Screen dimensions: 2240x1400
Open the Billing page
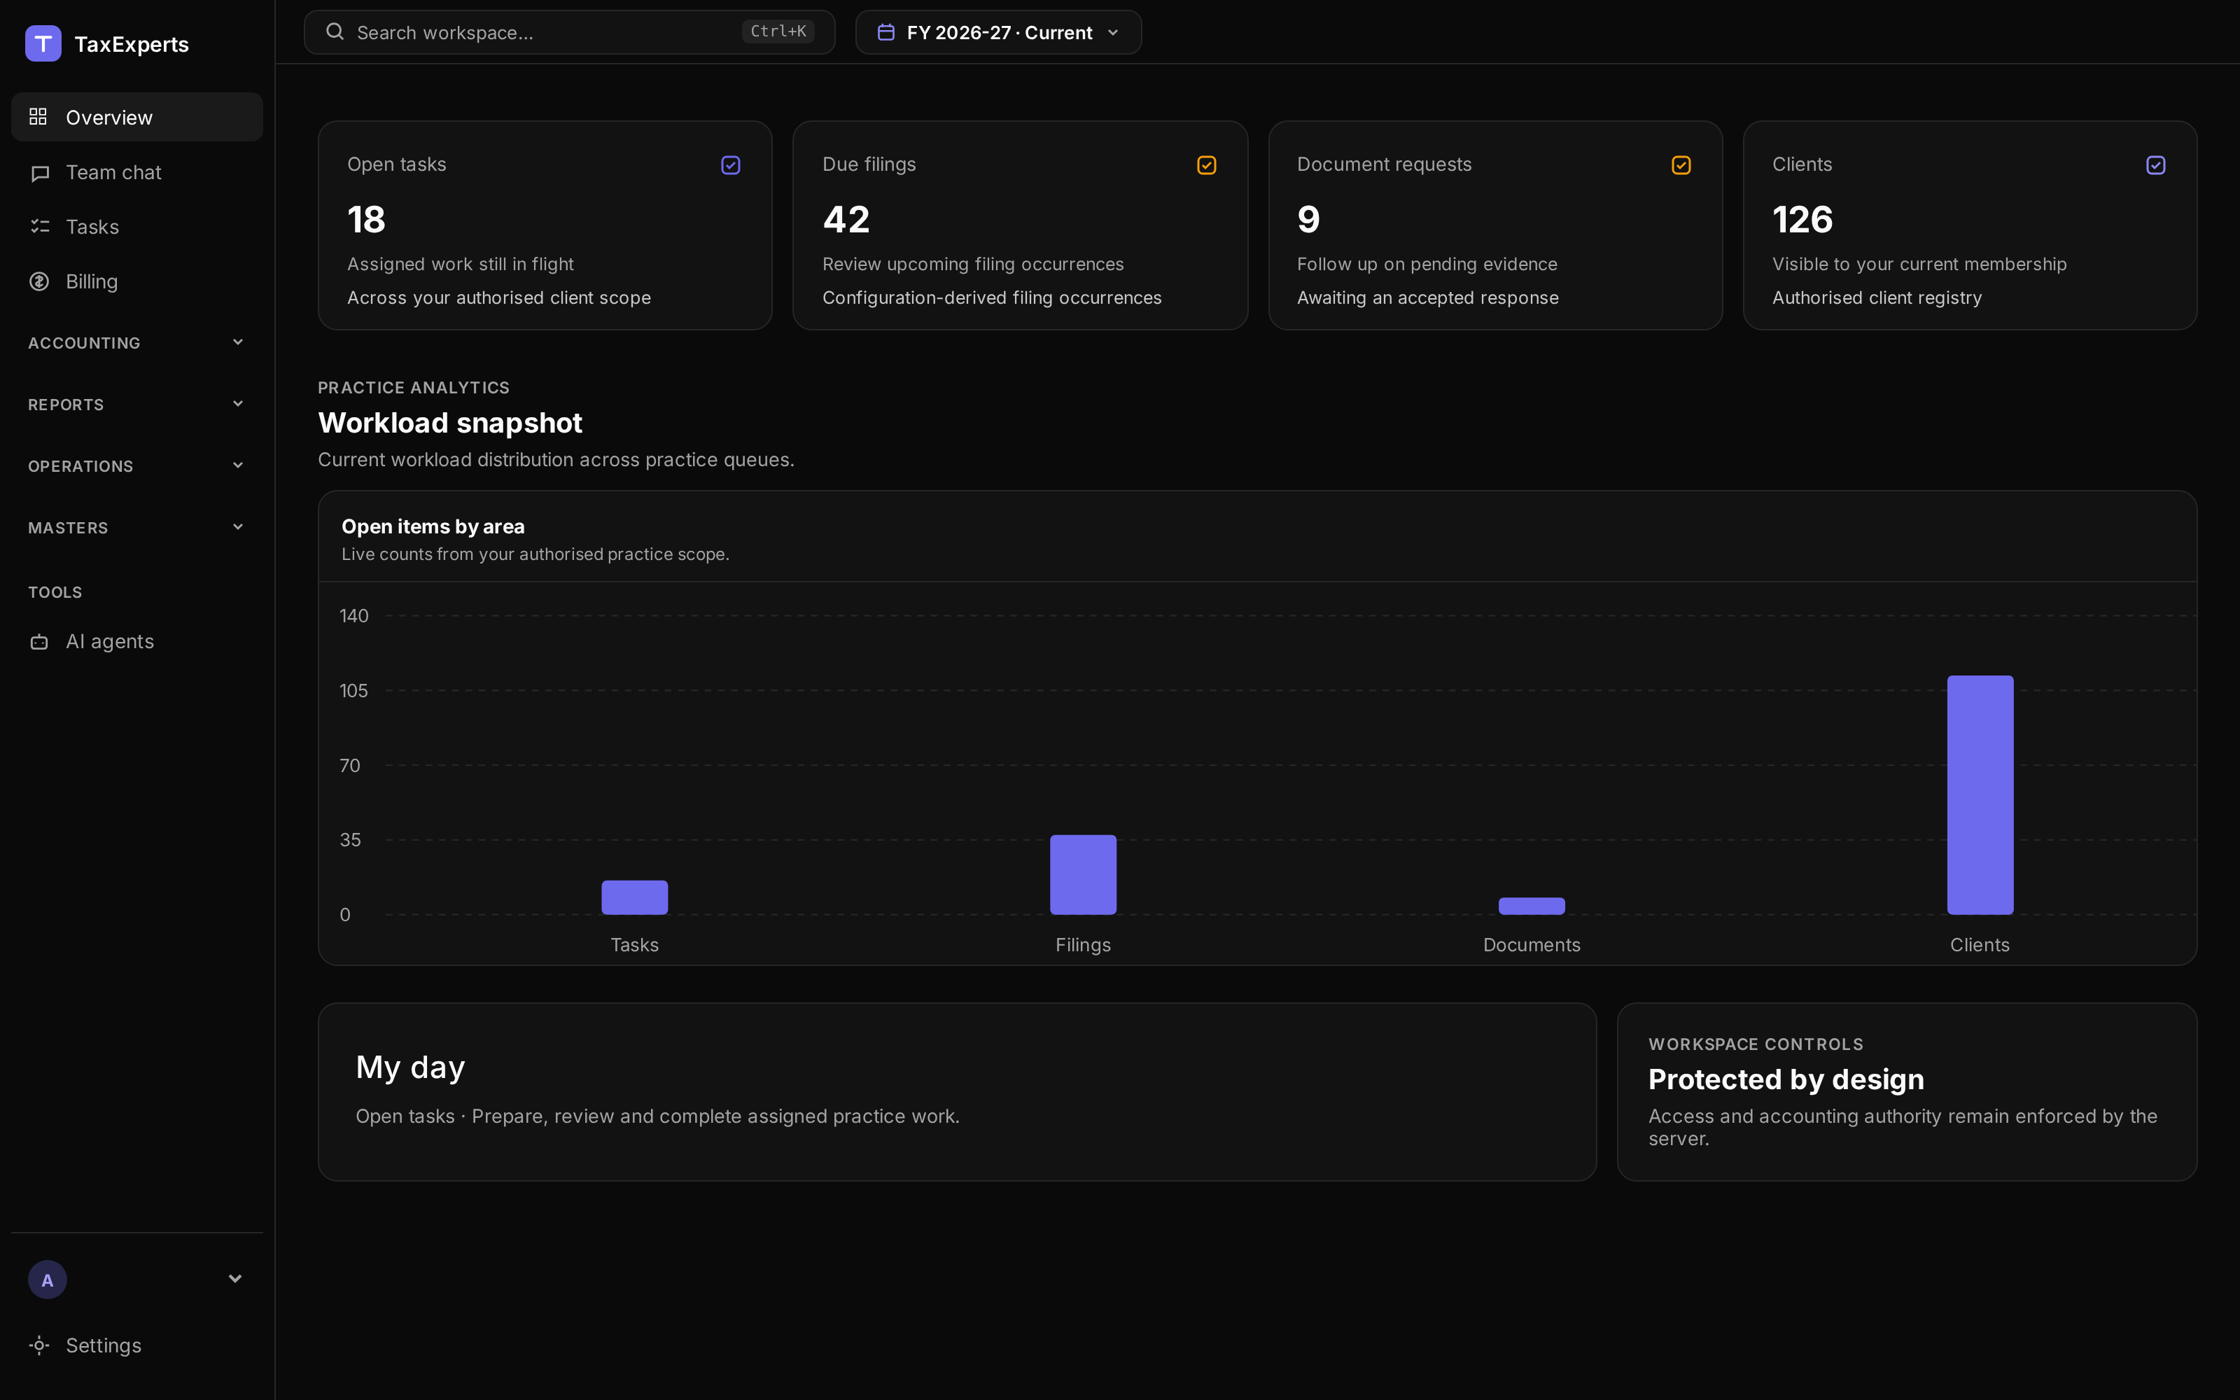pos(137,281)
